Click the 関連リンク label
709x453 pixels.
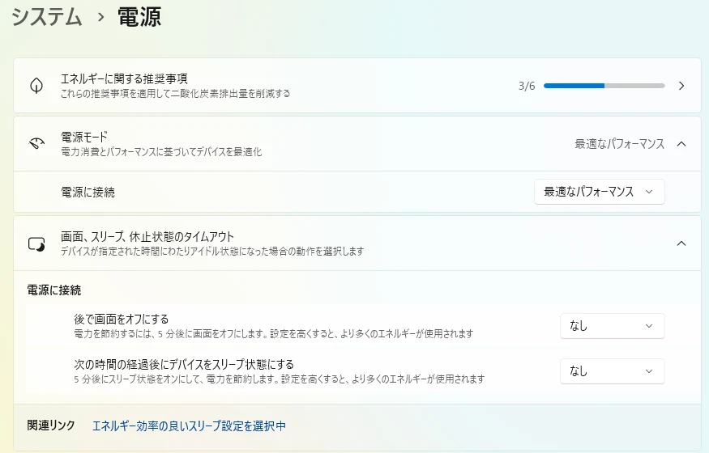pos(51,425)
